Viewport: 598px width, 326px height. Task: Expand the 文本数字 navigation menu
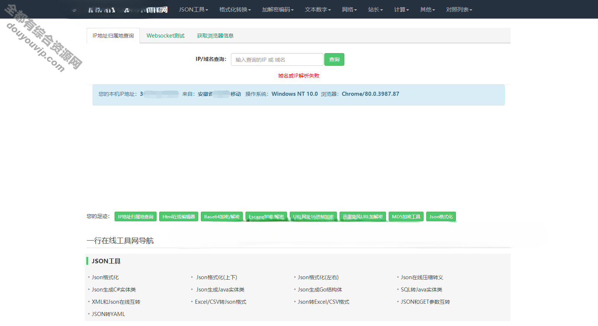coord(318,10)
